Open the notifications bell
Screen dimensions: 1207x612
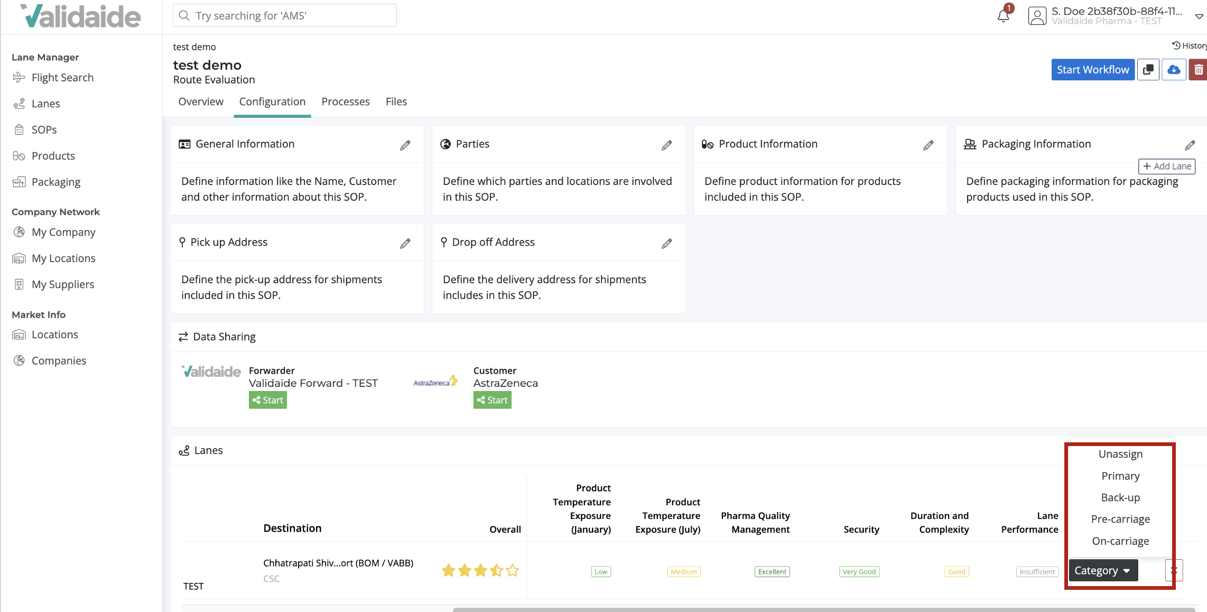coord(1003,15)
